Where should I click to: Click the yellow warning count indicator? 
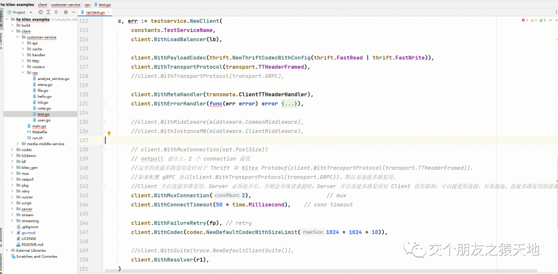point(533,21)
